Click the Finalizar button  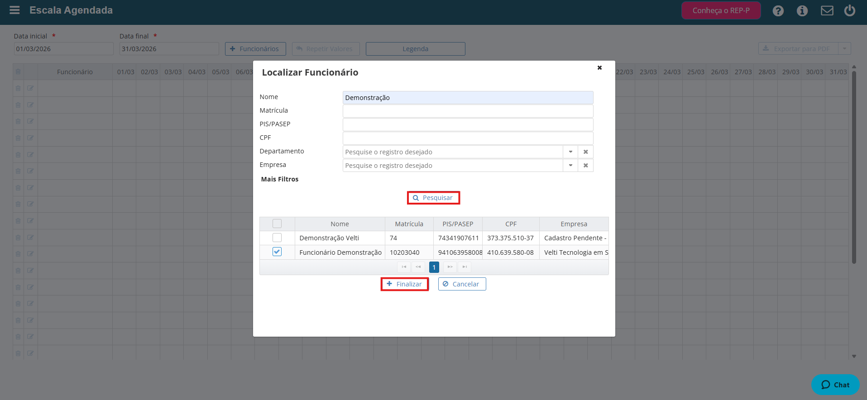(404, 284)
